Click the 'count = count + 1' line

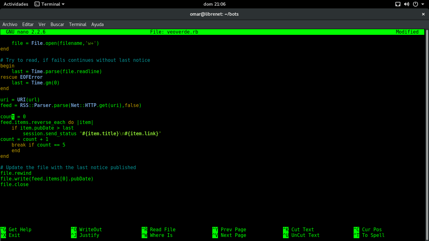click(24, 139)
